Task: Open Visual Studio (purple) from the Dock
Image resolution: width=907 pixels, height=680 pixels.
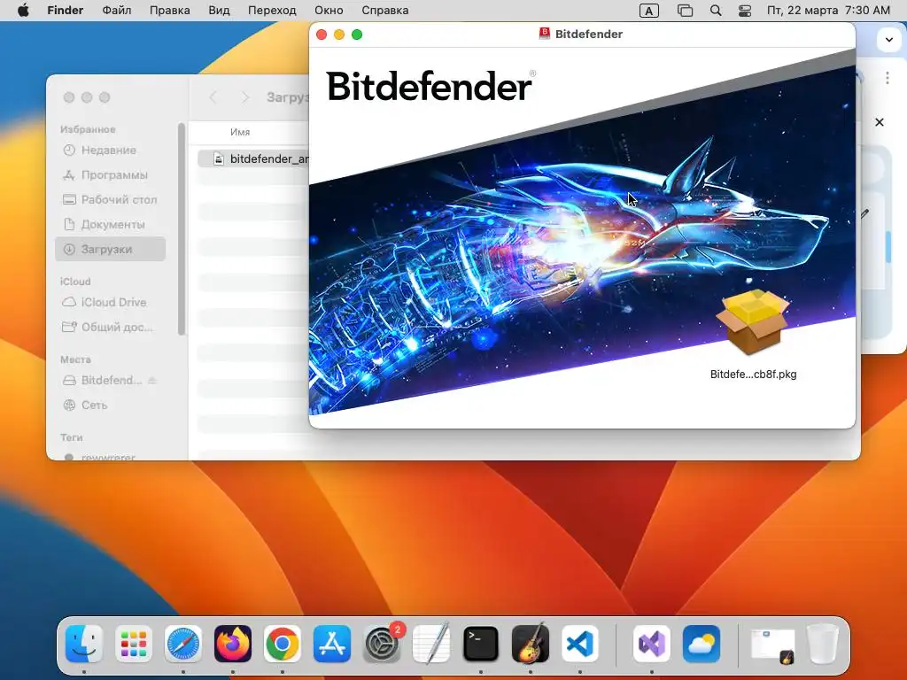Action: click(x=652, y=644)
